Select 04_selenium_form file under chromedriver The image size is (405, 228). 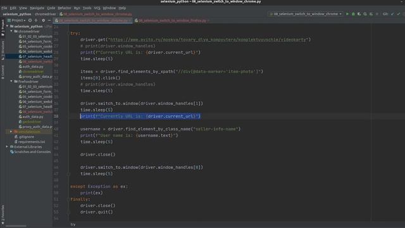click(x=35, y=42)
